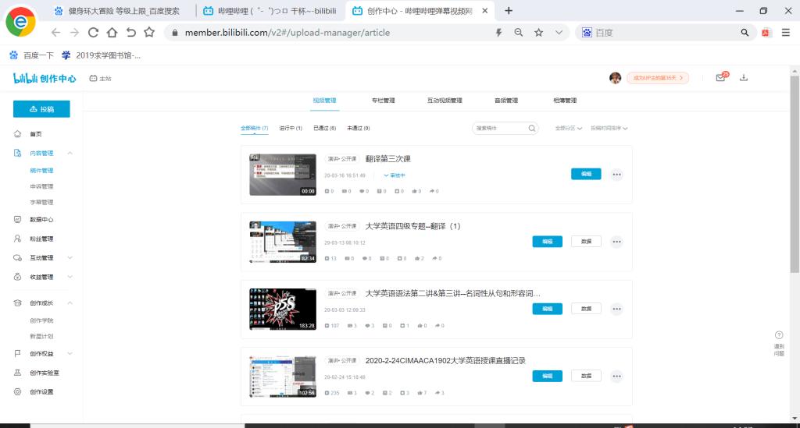Open 数据中心 from sidebar icon
The height and width of the screenshot is (428, 800).
point(18,220)
